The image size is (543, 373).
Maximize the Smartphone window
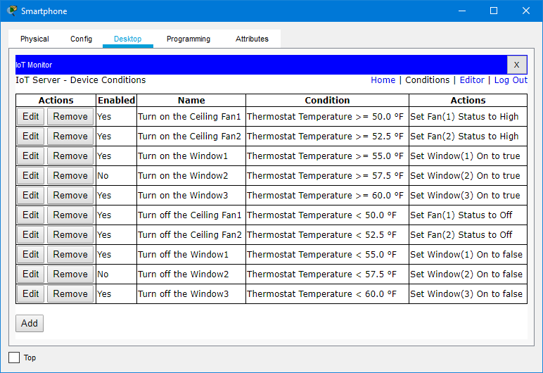tap(494, 11)
